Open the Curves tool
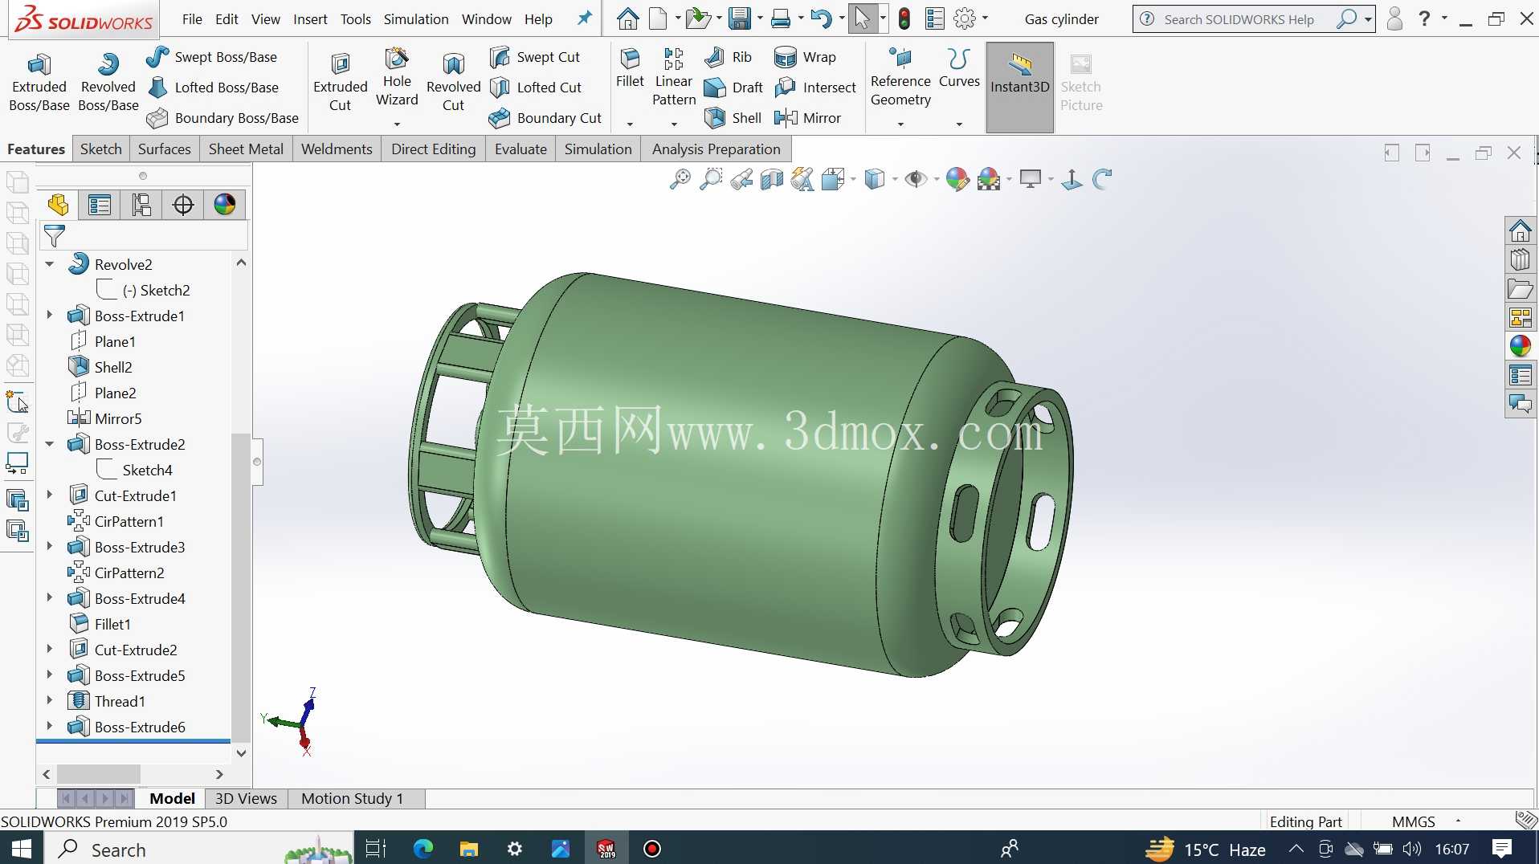This screenshot has width=1539, height=864. click(x=959, y=68)
